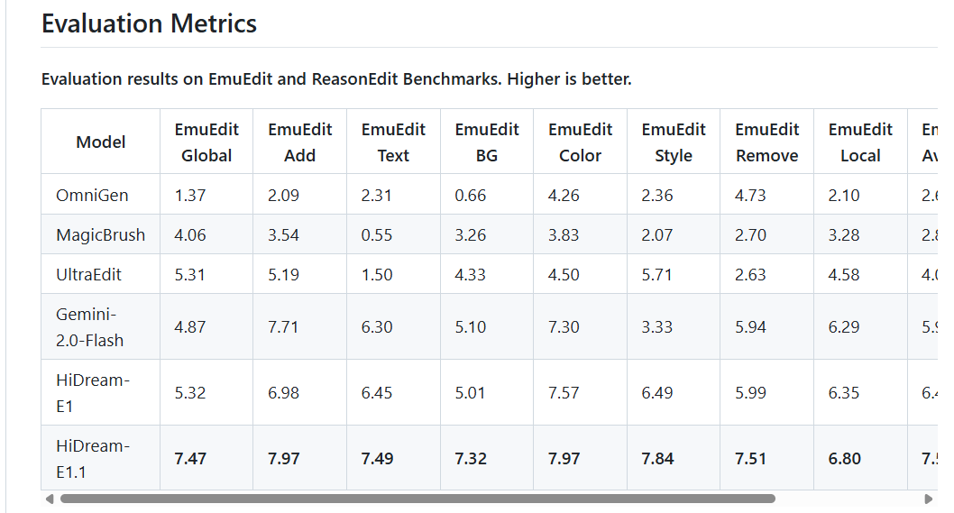This screenshot has width=954, height=513.
Task: Select the EmuEdit Color column header
Action: click(581, 142)
